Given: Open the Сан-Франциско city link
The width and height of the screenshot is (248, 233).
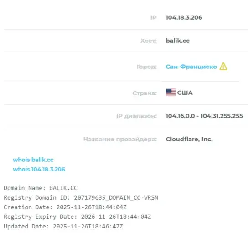Looking at the screenshot, I should point(191,67).
